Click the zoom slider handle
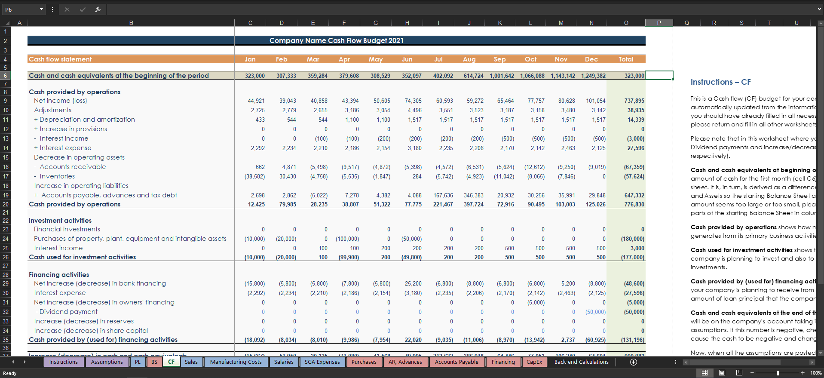 pos(778,373)
